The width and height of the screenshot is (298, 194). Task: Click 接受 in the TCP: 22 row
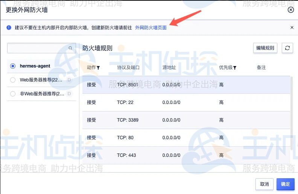(x=91, y=102)
